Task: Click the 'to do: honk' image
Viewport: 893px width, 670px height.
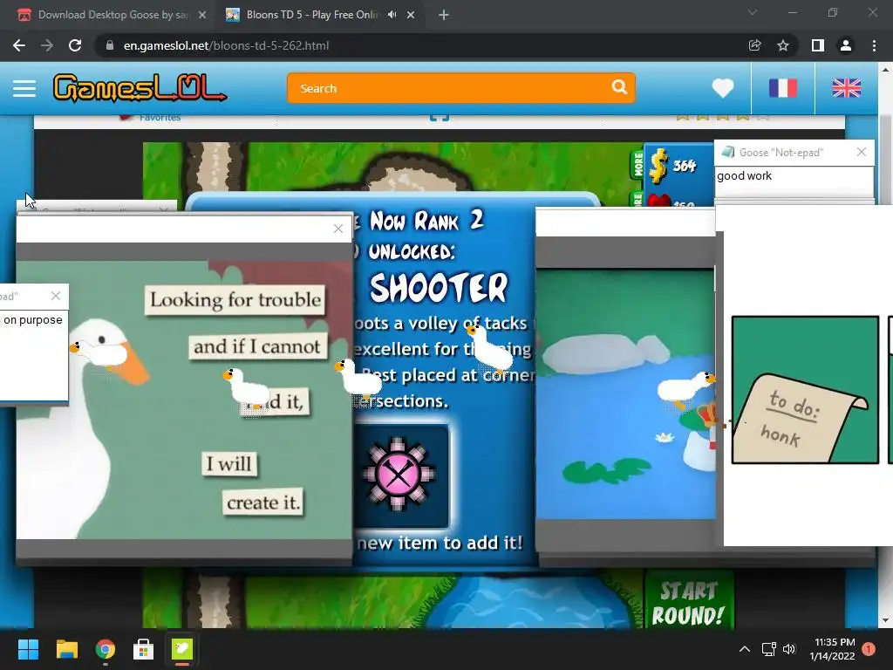Action: click(x=805, y=390)
